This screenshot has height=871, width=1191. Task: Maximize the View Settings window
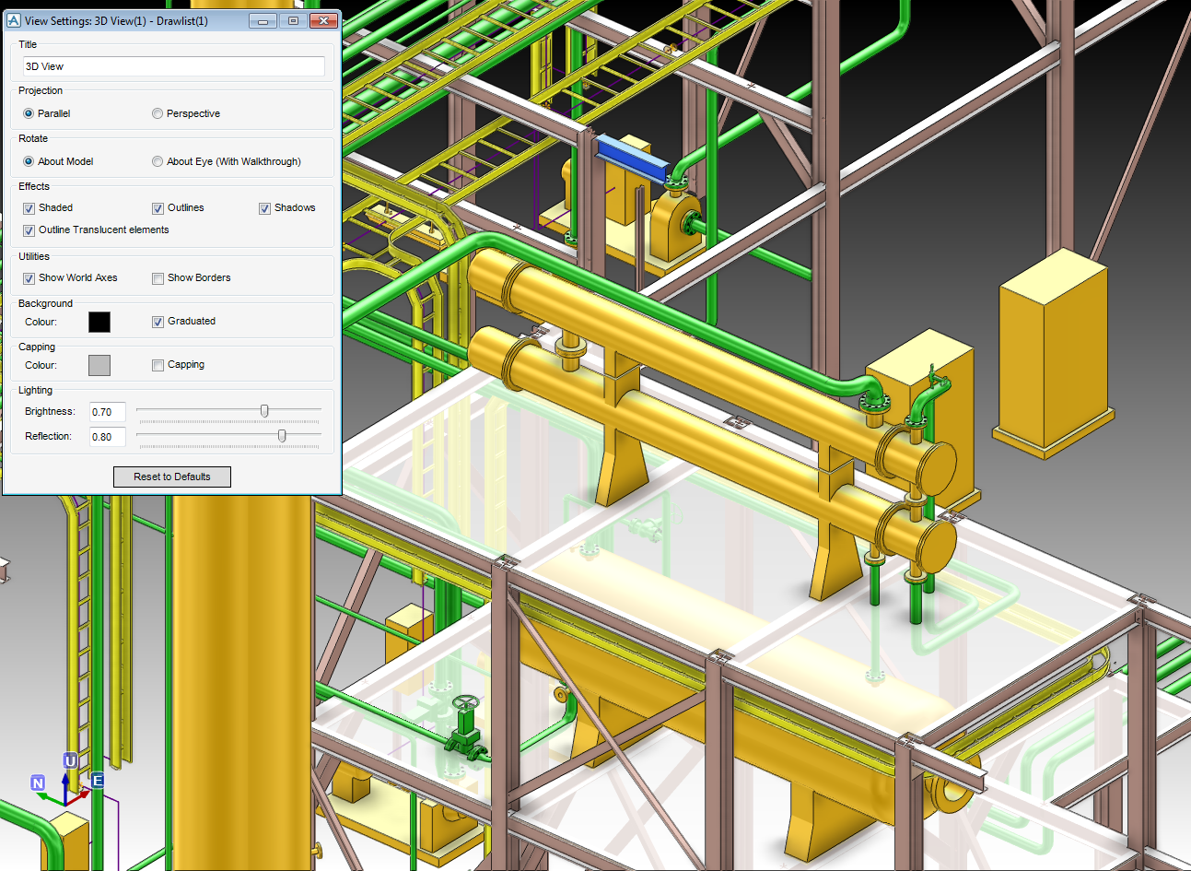pos(293,20)
